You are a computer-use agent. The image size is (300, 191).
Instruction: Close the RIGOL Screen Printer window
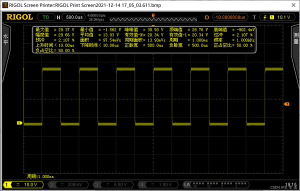coord(293,5)
